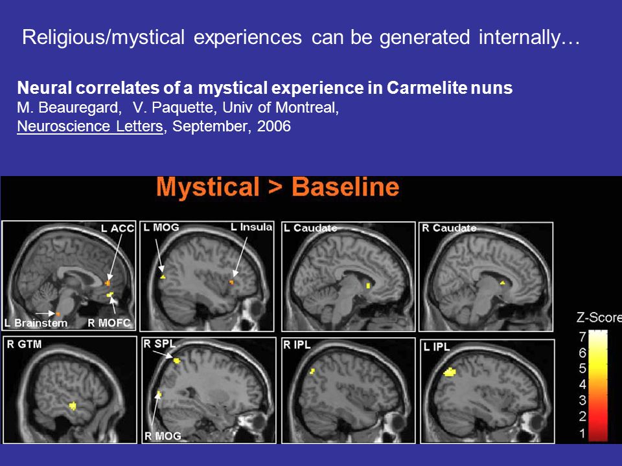Open the L MOG / L Insula brain scan

[x=207, y=276]
